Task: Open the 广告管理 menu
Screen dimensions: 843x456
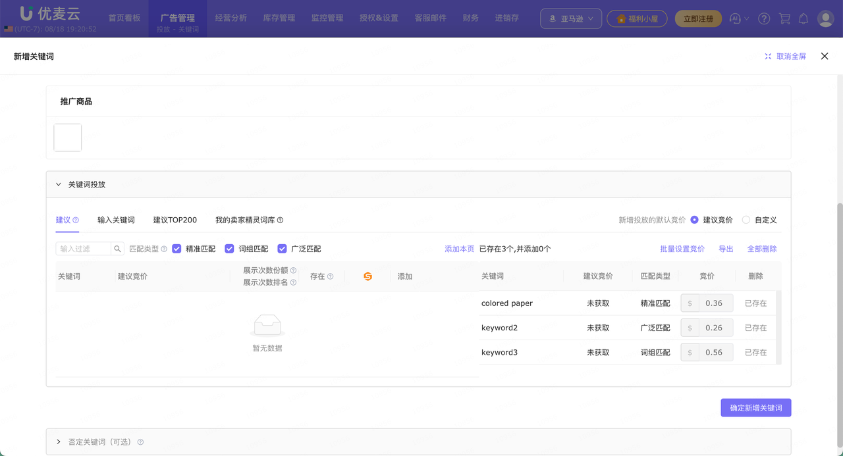Action: point(178,18)
